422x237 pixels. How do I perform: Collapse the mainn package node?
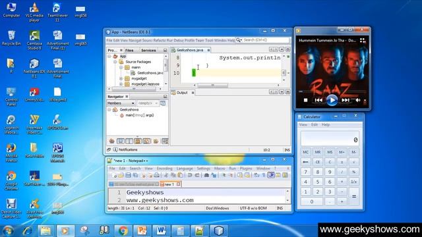[x=121, y=67]
